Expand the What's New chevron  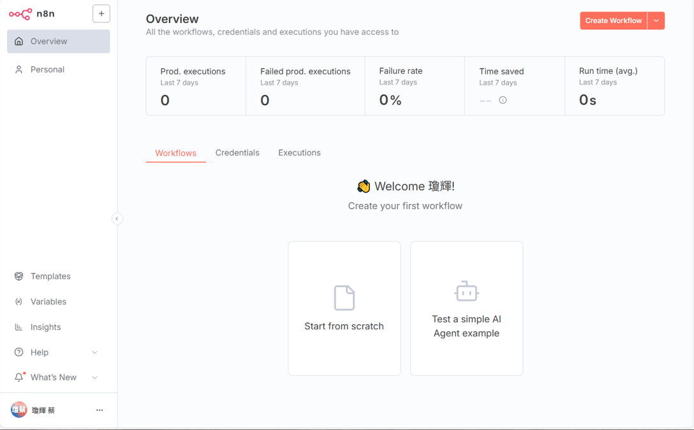click(95, 377)
